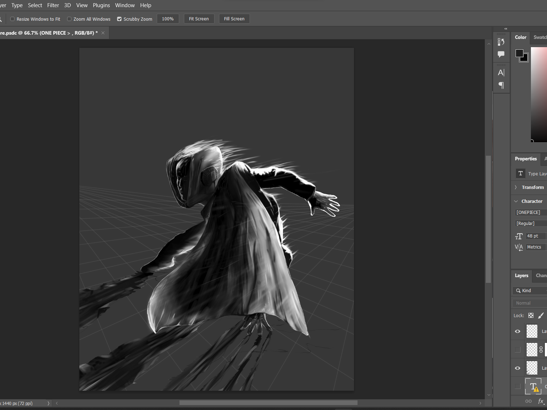Click the layer mask link chain icon
The image size is (547, 410).
tap(541, 350)
